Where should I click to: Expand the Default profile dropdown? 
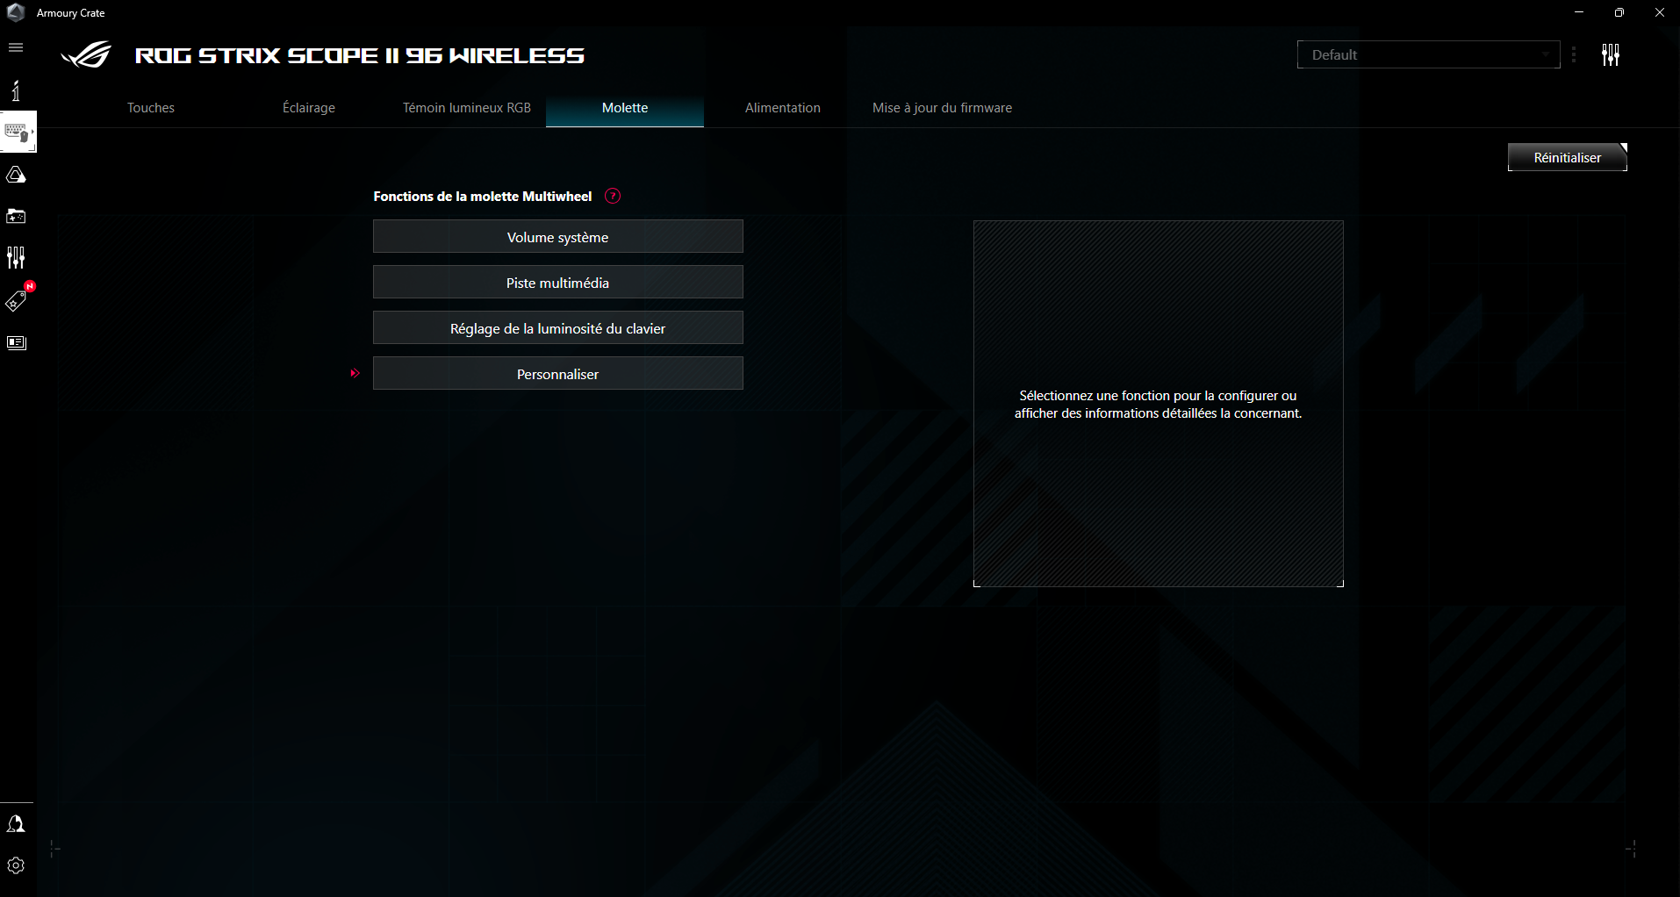tap(1428, 54)
